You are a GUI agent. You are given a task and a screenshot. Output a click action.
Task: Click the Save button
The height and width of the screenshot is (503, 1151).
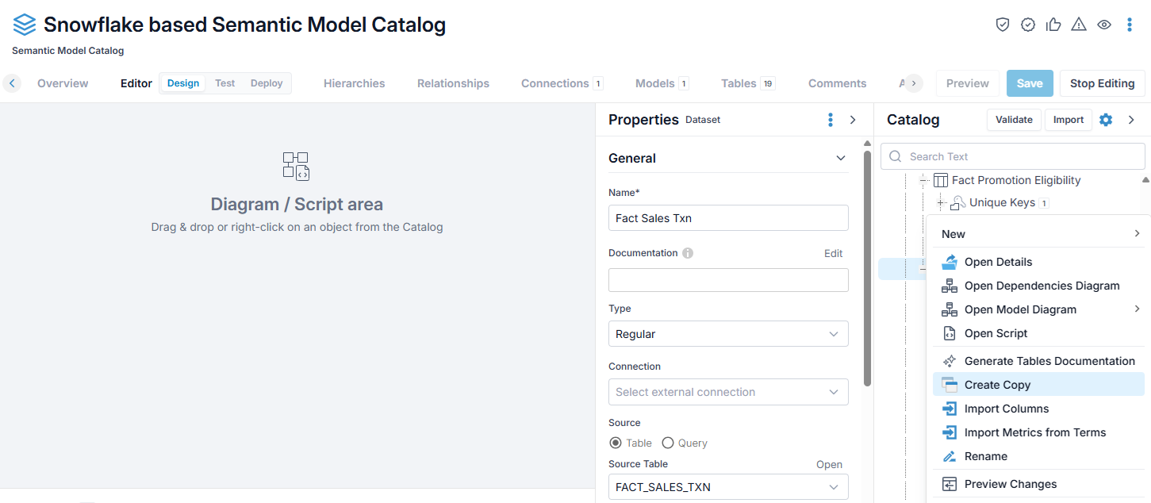point(1030,83)
